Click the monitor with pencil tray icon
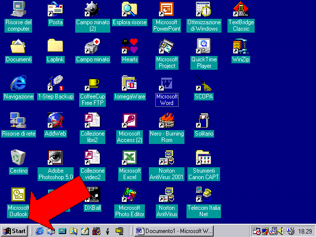This screenshot has height=237, width=316. pos(265,231)
